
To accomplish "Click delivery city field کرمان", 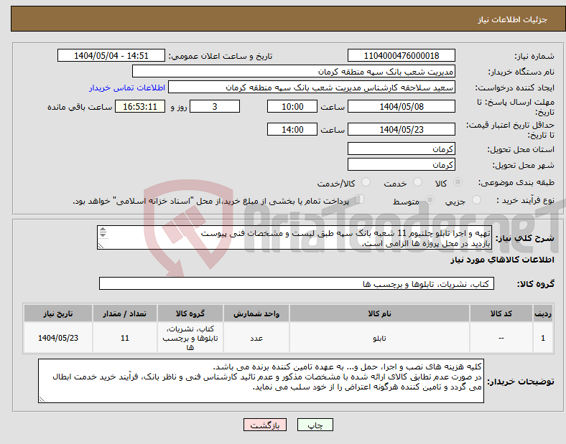I will coord(401,164).
